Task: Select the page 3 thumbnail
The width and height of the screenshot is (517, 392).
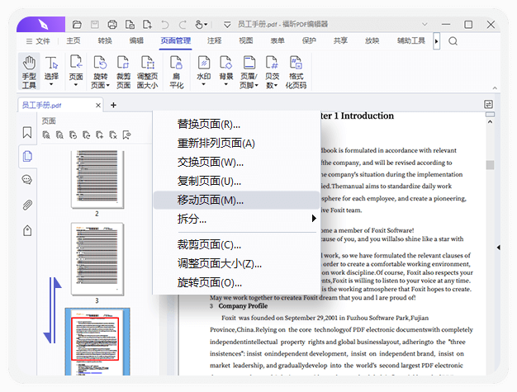Action: (x=97, y=259)
